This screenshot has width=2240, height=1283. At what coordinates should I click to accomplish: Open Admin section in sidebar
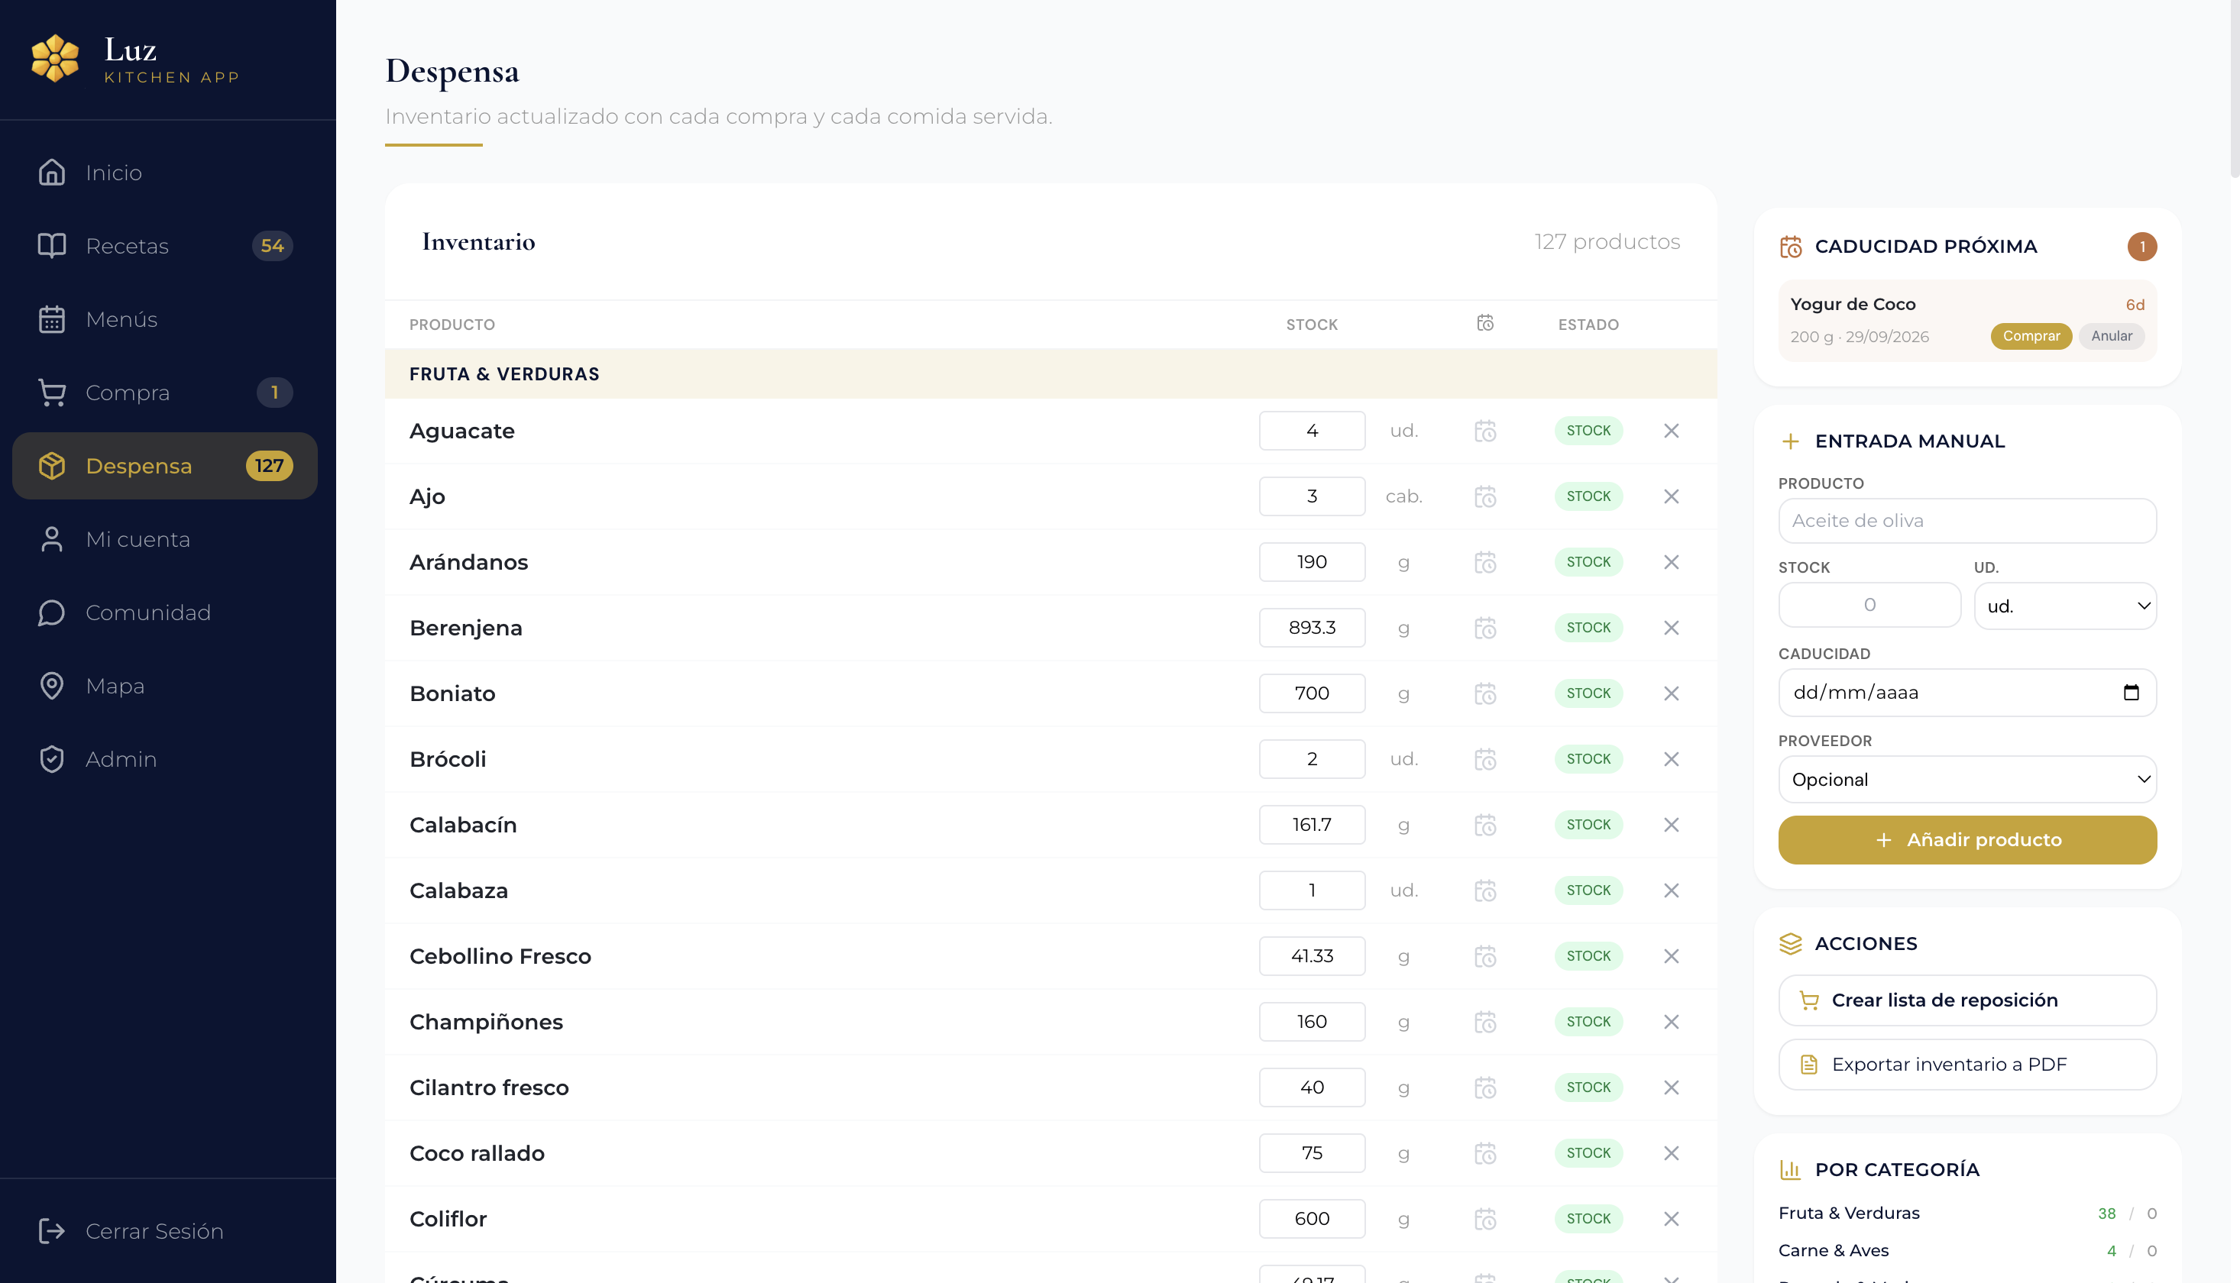coord(165,758)
